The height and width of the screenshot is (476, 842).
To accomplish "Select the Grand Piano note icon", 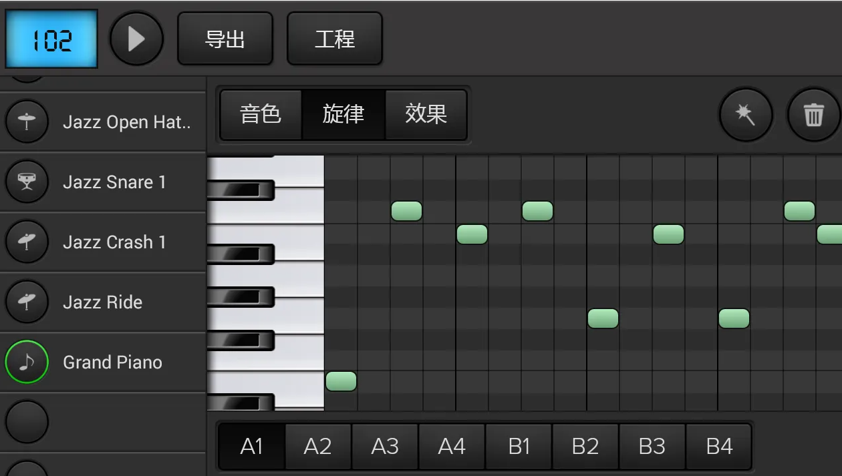I will pyautogui.click(x=27, y=362).
